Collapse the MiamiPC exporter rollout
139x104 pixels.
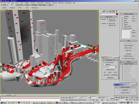click(125, 87)
